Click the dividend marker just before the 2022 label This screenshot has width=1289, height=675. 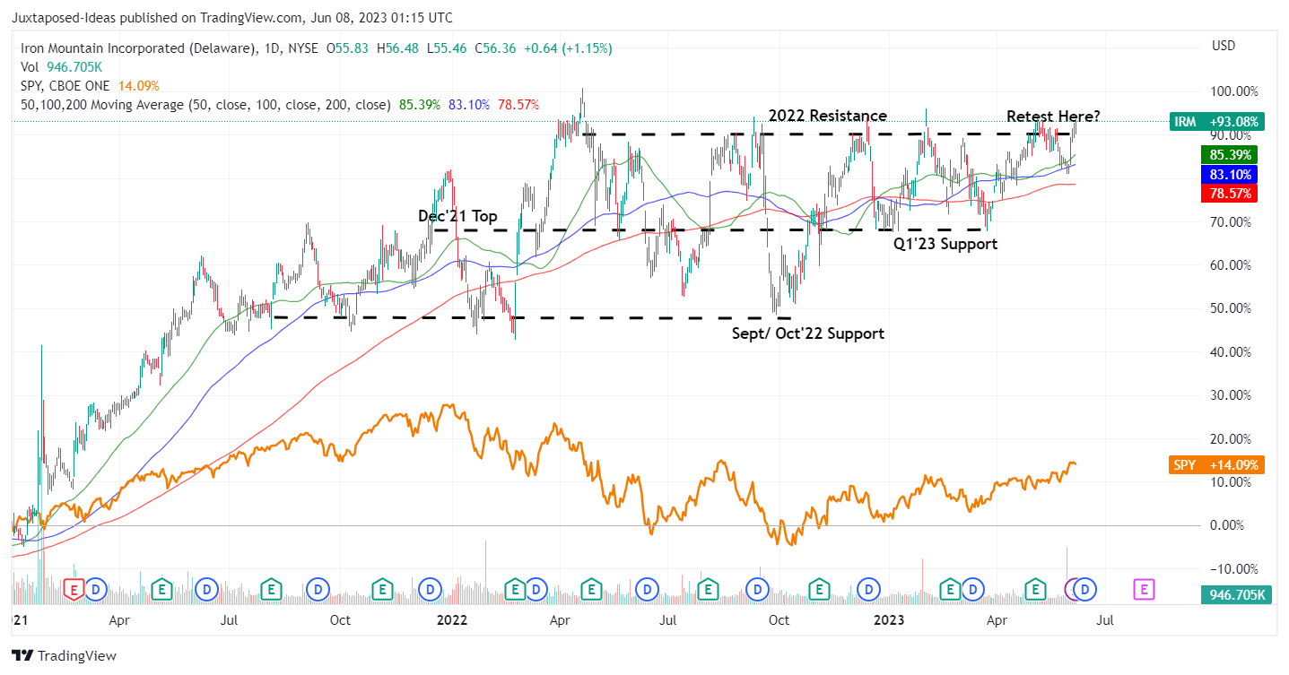pos(431,590)
